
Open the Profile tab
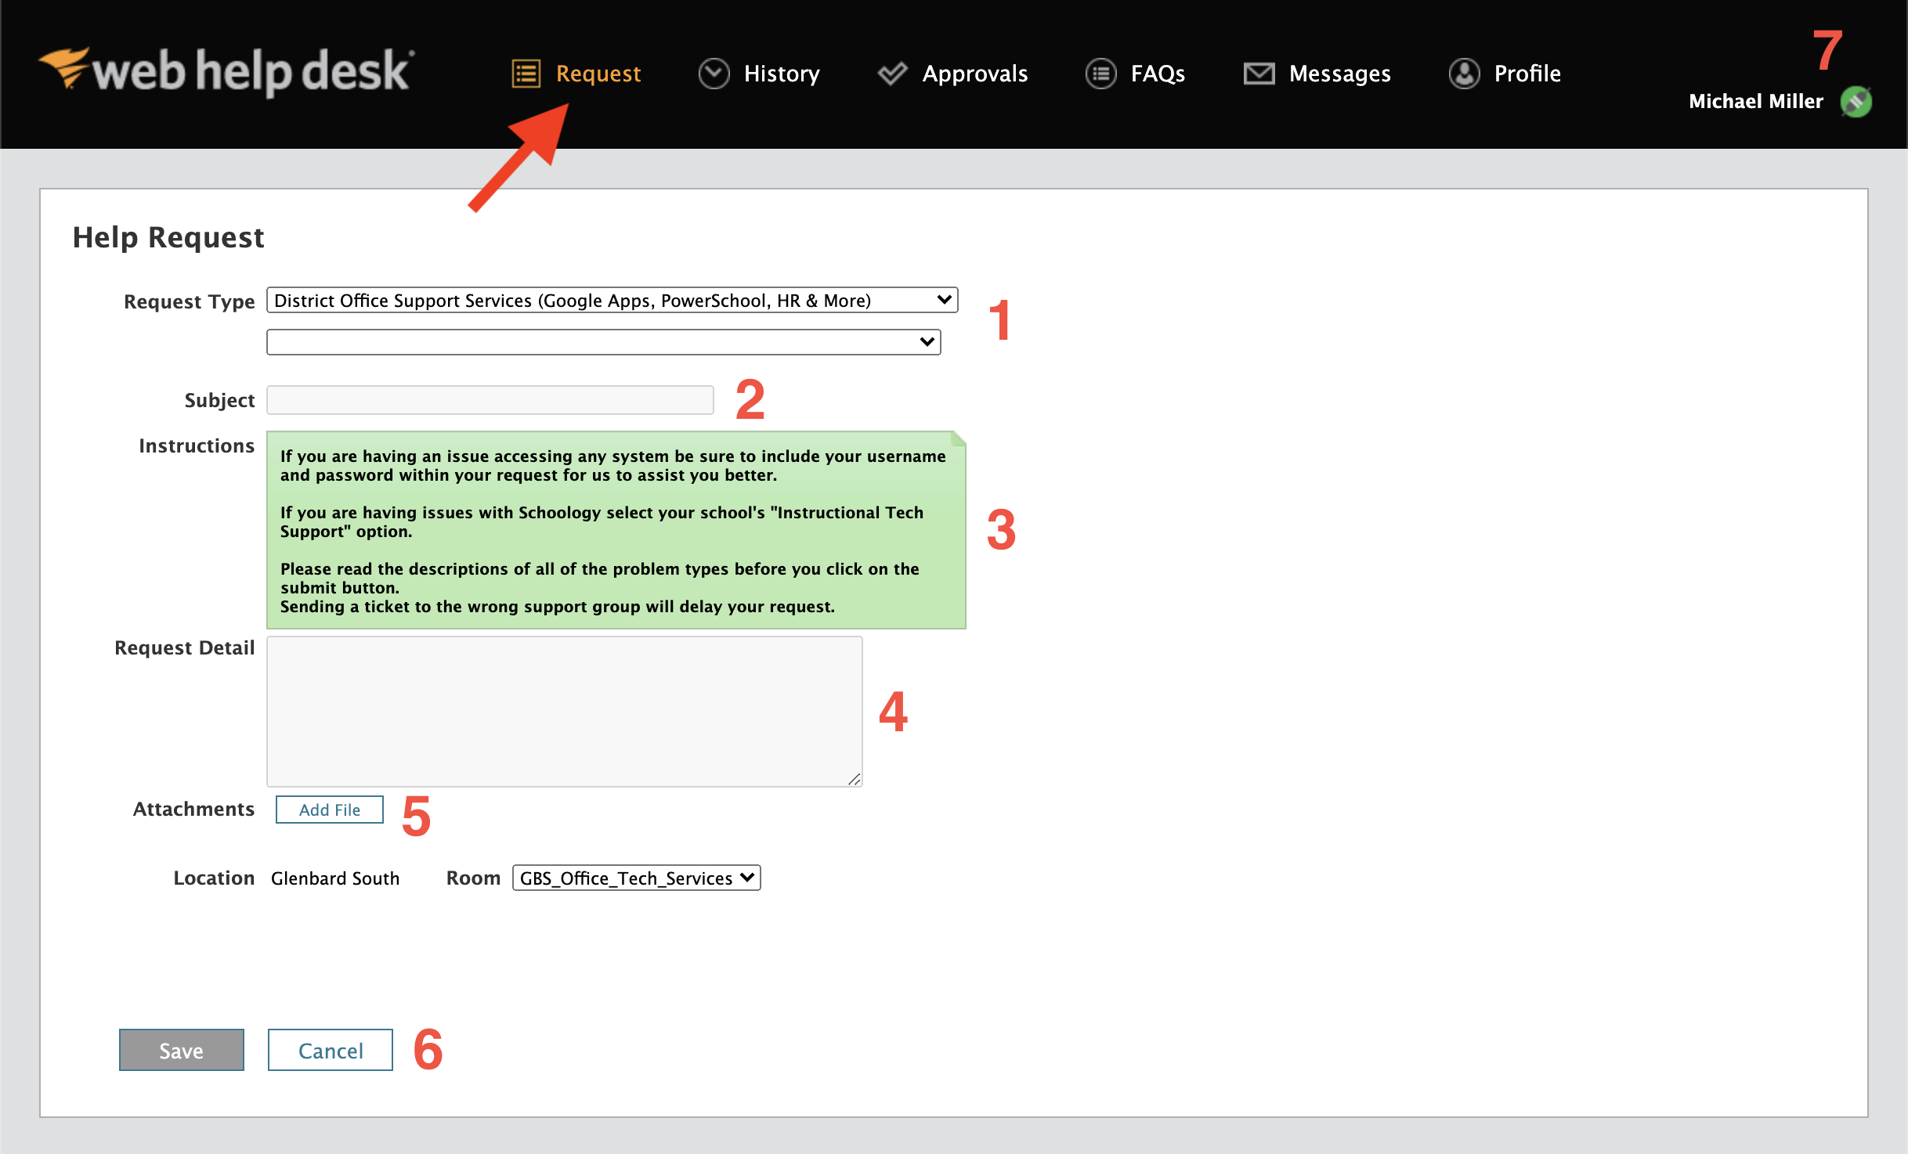point(1505,74)
